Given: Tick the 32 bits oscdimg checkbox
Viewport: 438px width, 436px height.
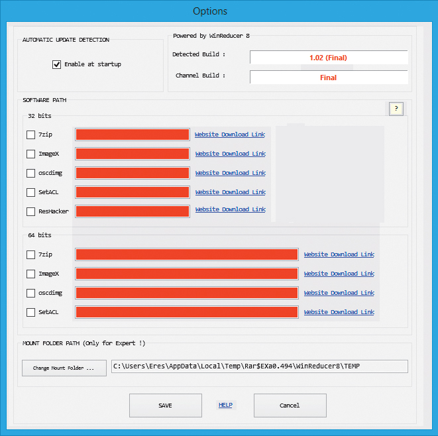Looking at the screenshot, I should pos(31,173).
